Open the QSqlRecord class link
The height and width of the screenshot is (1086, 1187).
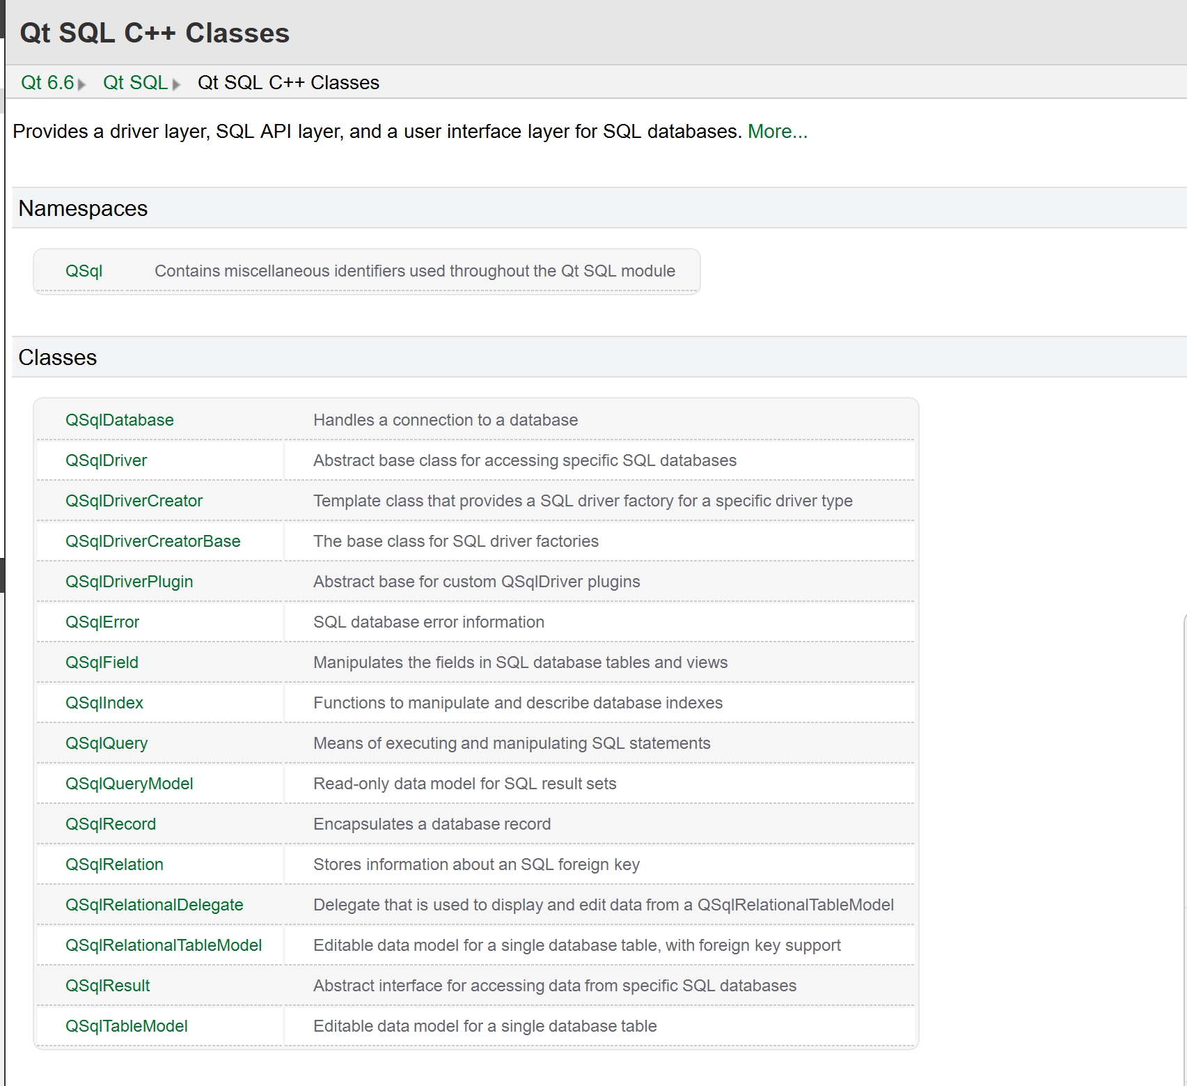[x=111, y=824]
